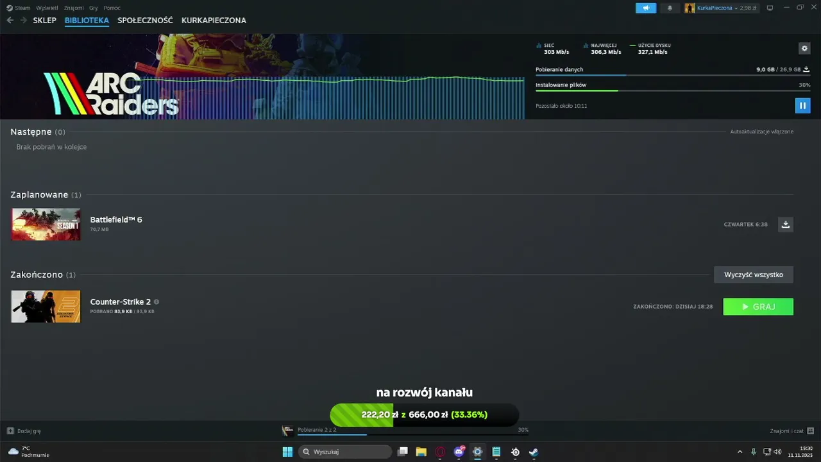Click the green GRAJ button
This screenshot has height=462, width=821.
(758, 307)
